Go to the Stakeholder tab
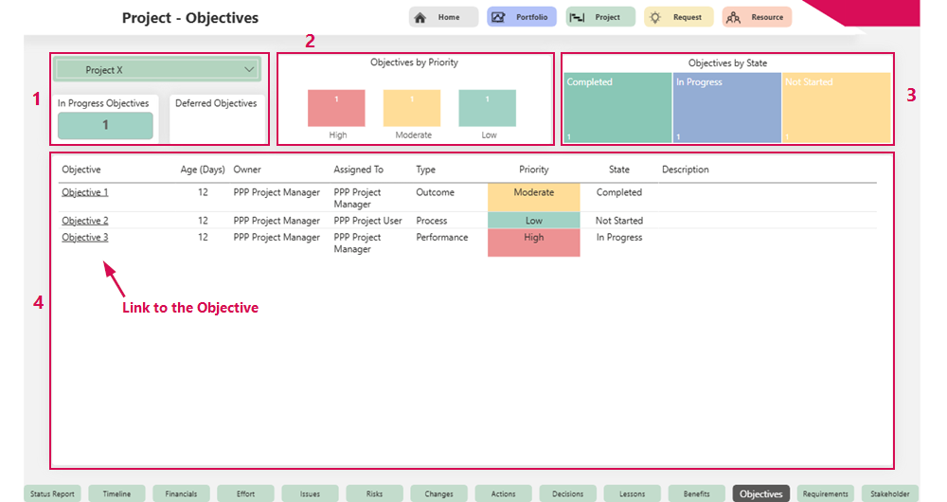This screenshot has height=502, width=947. click(890, 493)
